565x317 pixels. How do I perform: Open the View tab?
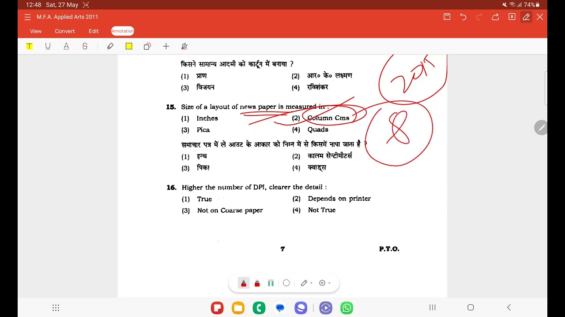pos(36,31)
